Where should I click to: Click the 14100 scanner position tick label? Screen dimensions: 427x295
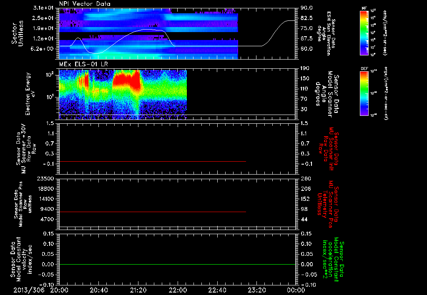(x=46, y=199)
